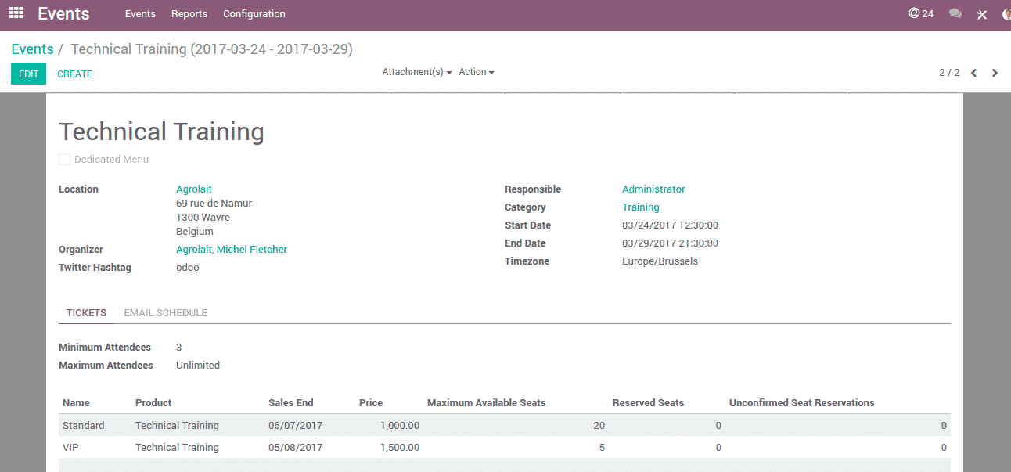The image size is (1011, 472).
Task: Open the Configuration menu
Action: 254,14
